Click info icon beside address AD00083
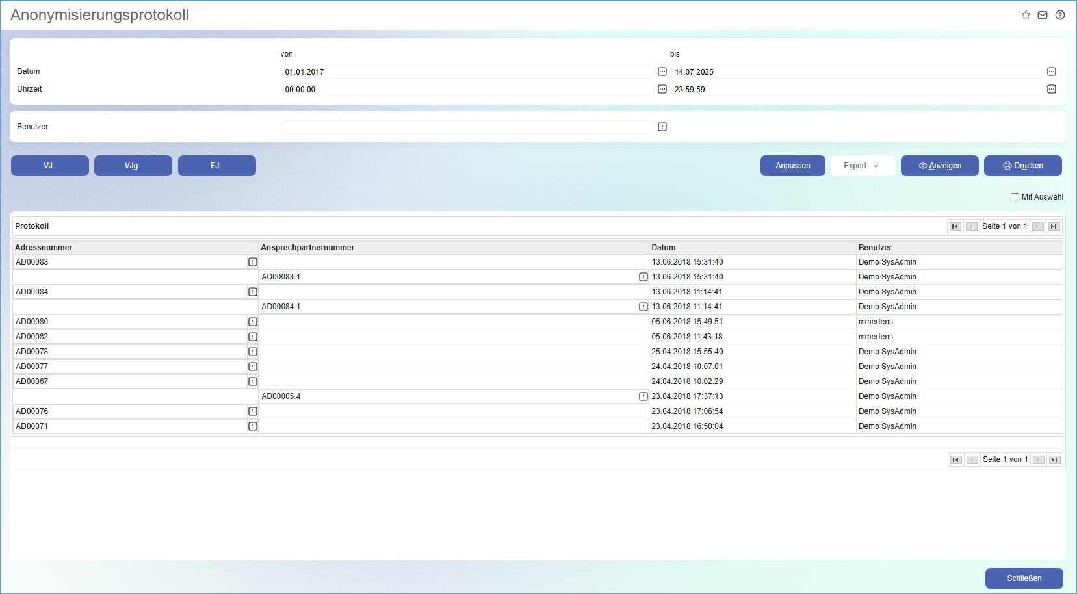The width and height of the screenshot is (1077, 594). click(x=253, y=262)
